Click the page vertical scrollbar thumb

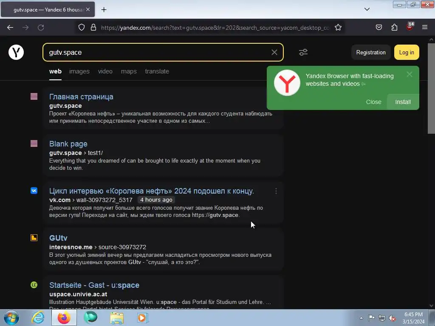(431, 89)
